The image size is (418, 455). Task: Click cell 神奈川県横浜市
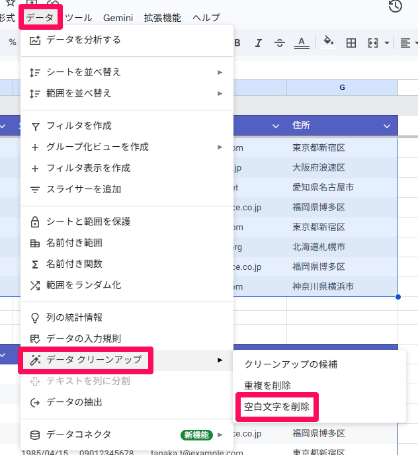pos(342,287)
